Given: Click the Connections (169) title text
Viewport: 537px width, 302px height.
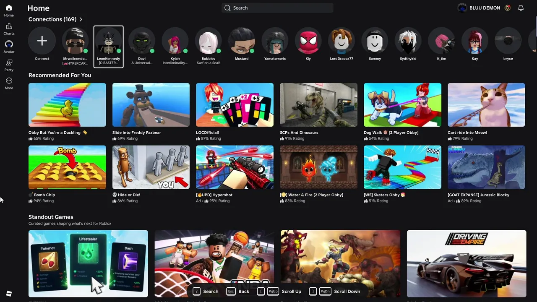Looking at the screenshot, I should [52, 19].
